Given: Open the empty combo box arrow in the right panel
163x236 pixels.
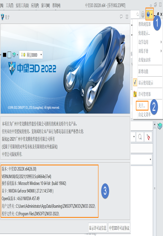Looking at the screenshot, I should pyautogui.click(x=150, y=159).
